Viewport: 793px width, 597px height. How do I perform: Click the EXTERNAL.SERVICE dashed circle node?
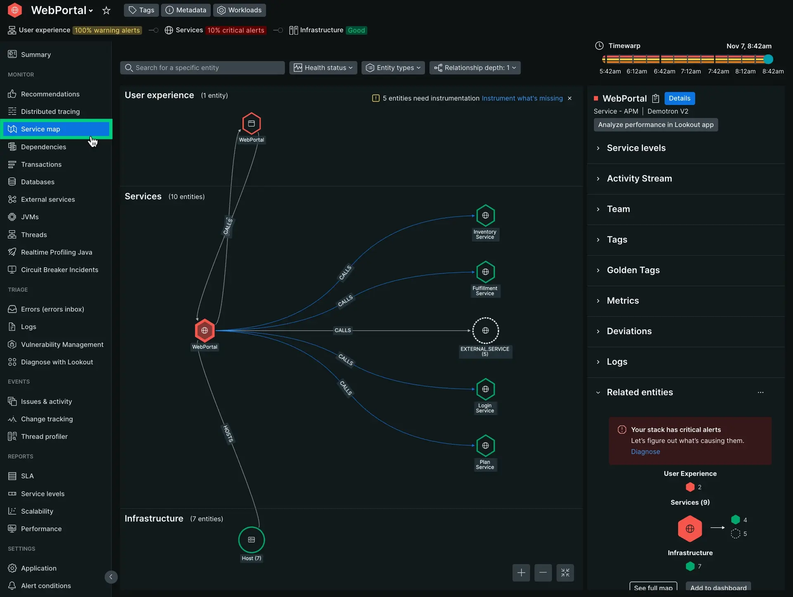tap(485, 330)
